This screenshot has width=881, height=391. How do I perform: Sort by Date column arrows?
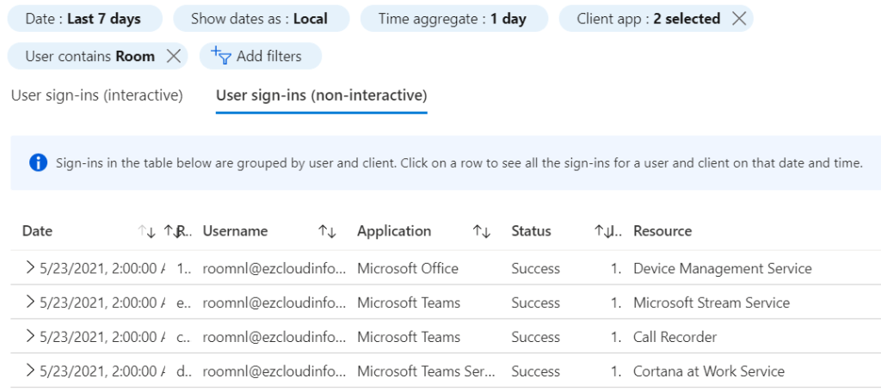146,231
